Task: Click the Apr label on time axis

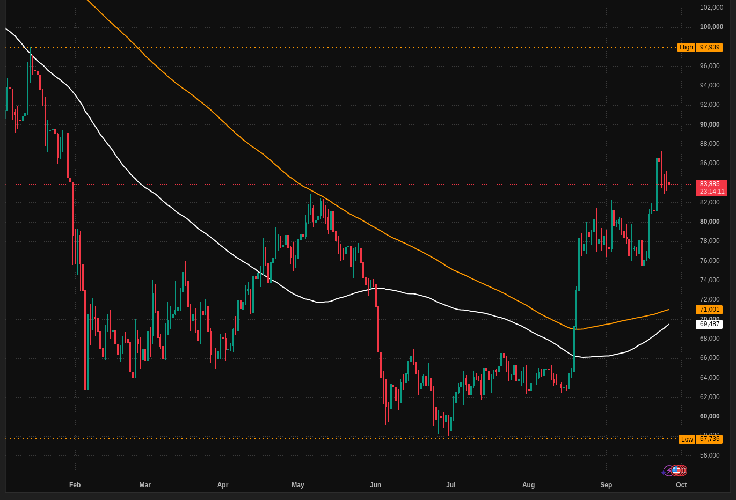Action: (x=223, y=485)
